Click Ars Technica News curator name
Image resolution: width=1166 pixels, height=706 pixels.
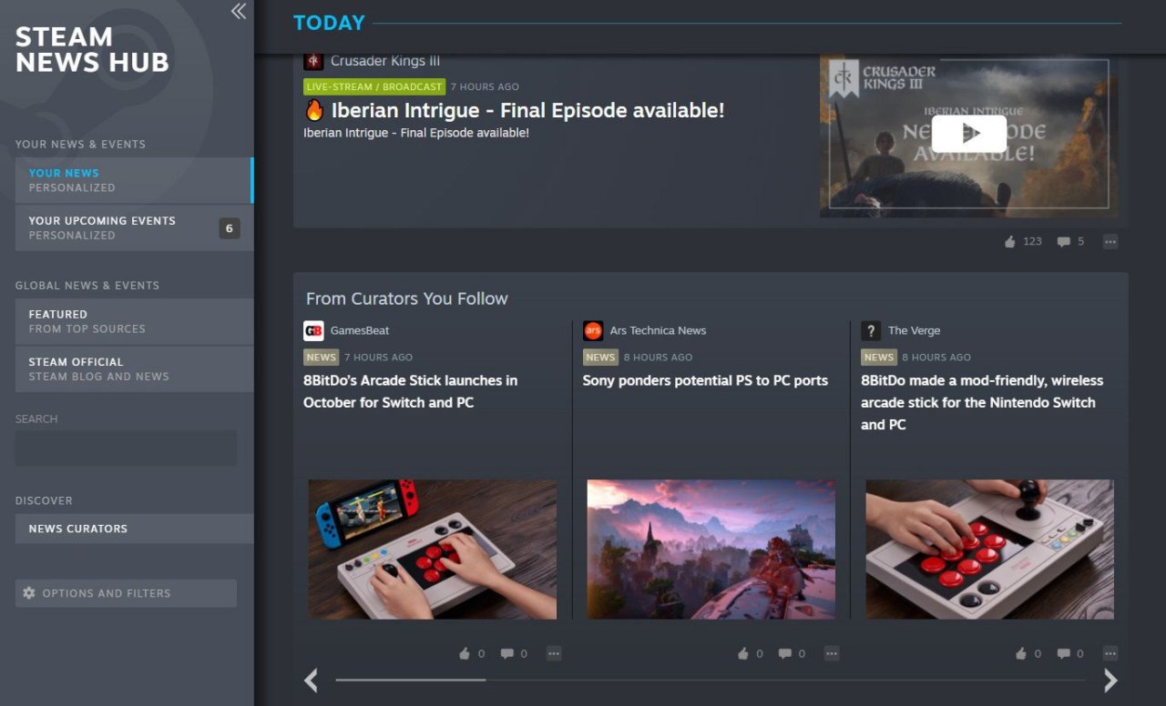(658, 330)
